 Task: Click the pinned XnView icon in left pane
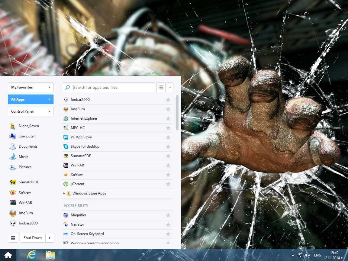click(13, 192)
